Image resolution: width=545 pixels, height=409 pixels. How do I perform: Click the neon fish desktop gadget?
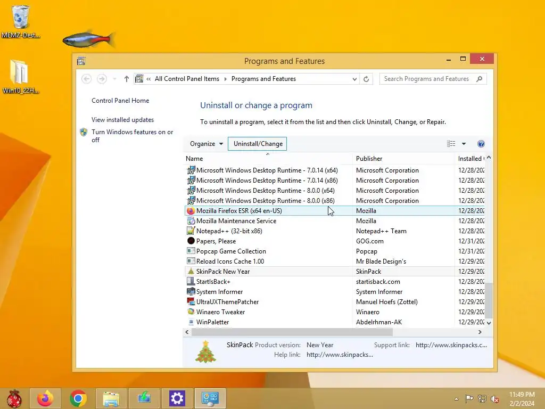click(89, 39)
